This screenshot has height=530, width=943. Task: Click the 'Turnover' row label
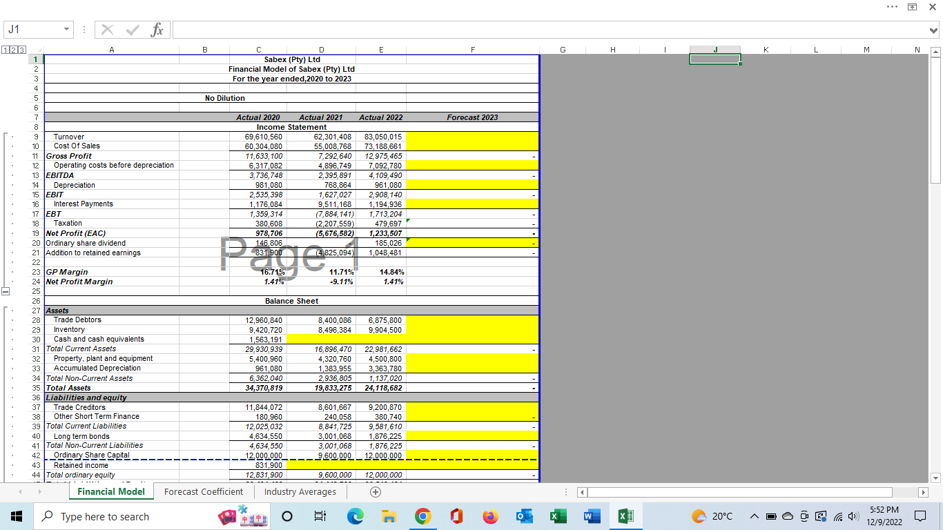tap(69, 137)
